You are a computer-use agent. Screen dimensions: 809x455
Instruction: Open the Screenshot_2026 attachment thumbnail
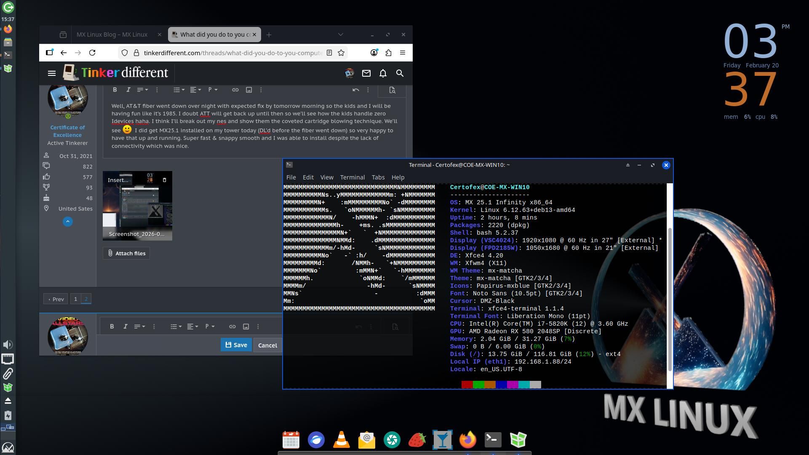click(137, 206)
